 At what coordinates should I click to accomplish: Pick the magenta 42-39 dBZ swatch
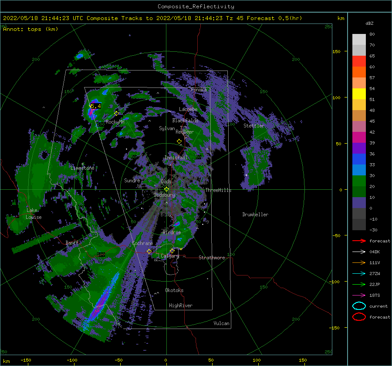coord(359,138)
